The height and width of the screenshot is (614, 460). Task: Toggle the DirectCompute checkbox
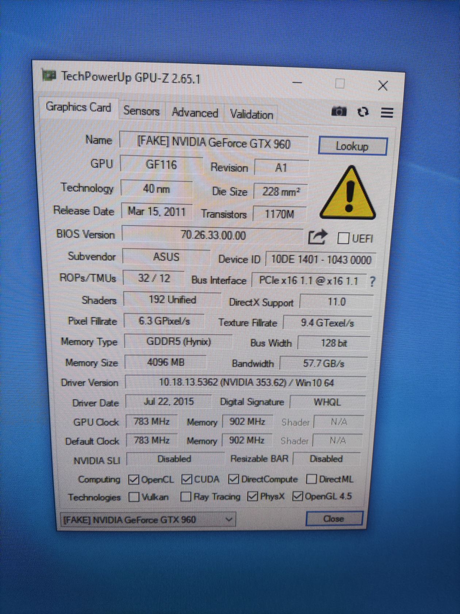(x=233, y=479)
